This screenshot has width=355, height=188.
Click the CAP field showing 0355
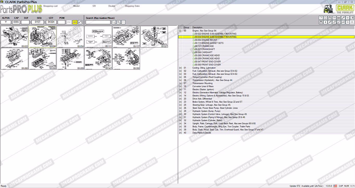coord(16,22)
